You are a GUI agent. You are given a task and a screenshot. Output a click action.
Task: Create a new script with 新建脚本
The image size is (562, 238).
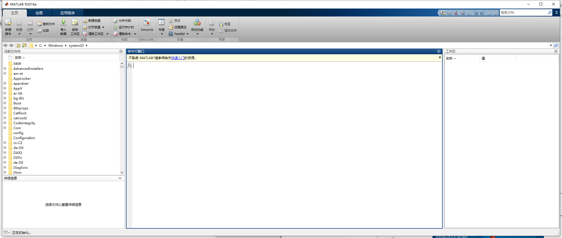click(x=8, y=27)
